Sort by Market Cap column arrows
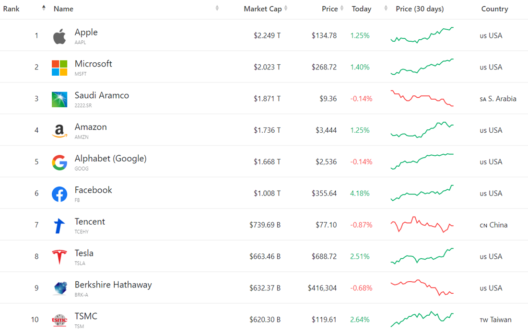The image size is (528, 333). (x=285, y=8)
